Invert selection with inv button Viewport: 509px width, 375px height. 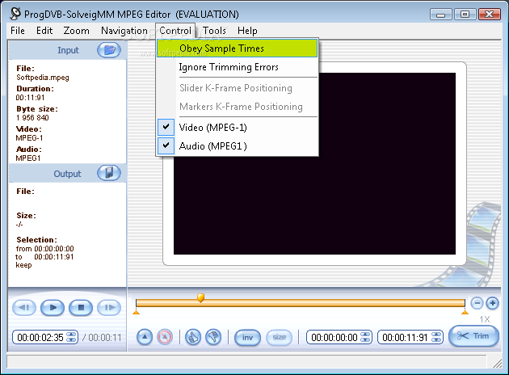247,338
